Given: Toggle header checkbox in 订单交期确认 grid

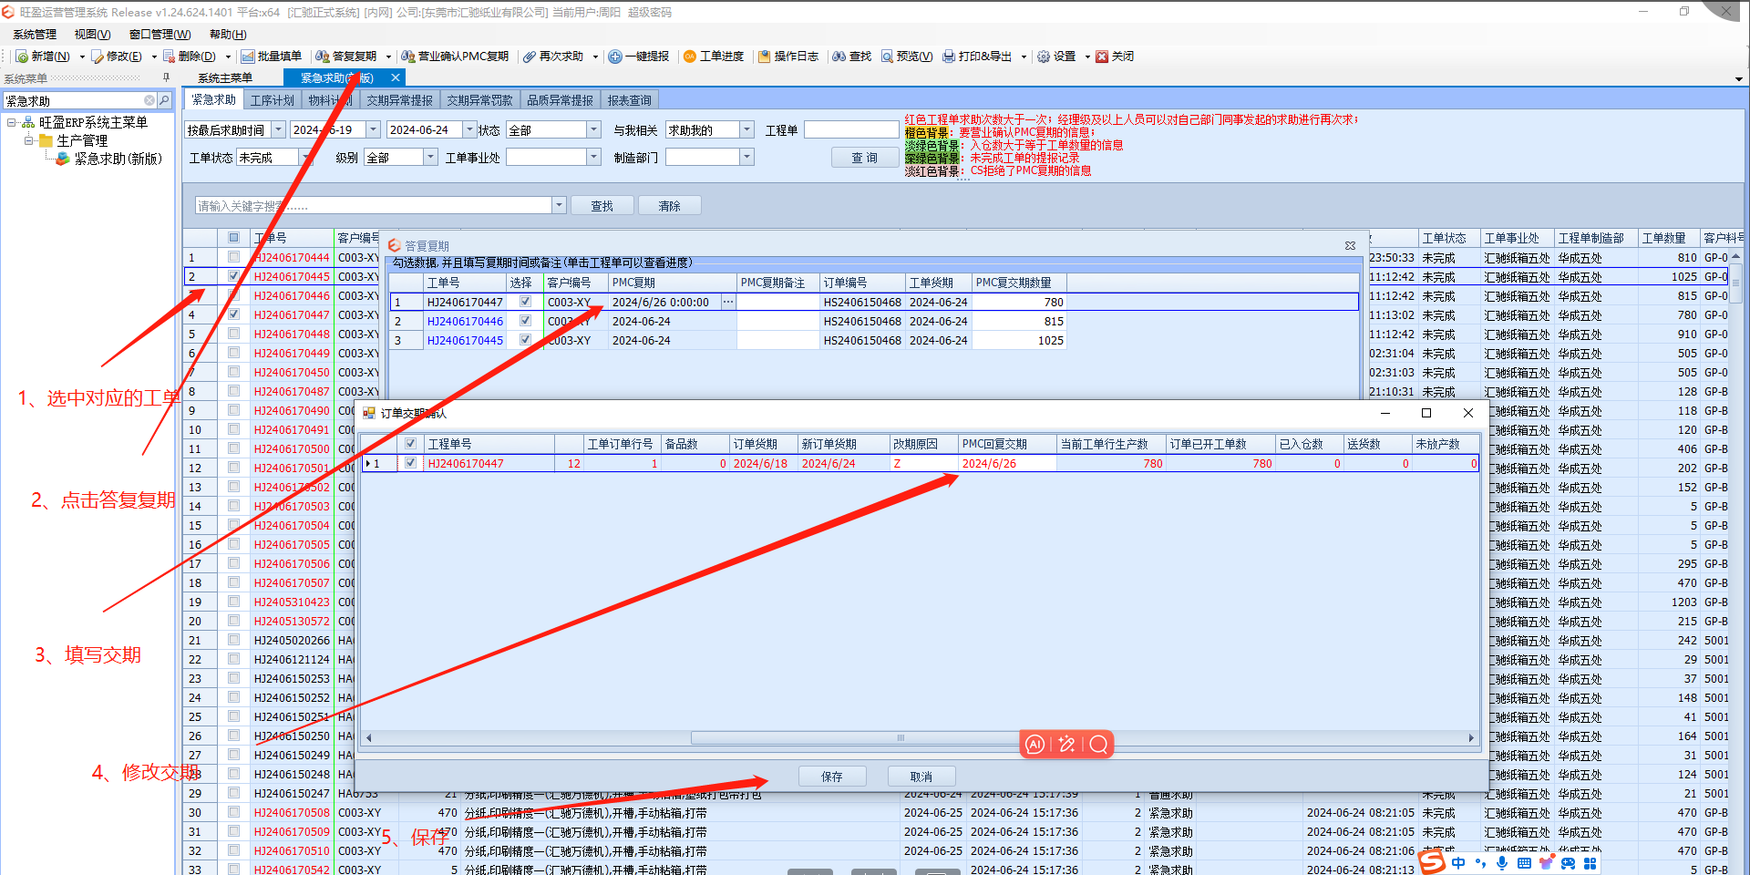Looking at the screenshot, I should click(x=411, y=444).
